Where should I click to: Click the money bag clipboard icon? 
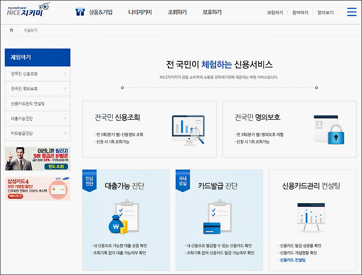[124, 217]
